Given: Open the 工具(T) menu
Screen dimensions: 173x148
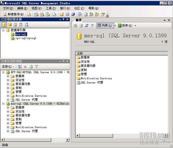Looking at the screenshot, I should click(x=51, y=8).
